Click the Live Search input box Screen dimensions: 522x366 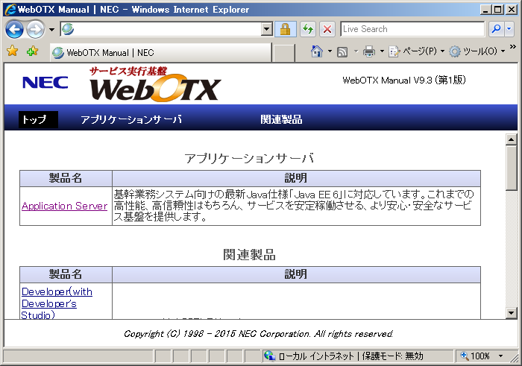pyautogui.click(x=412, y=29)
